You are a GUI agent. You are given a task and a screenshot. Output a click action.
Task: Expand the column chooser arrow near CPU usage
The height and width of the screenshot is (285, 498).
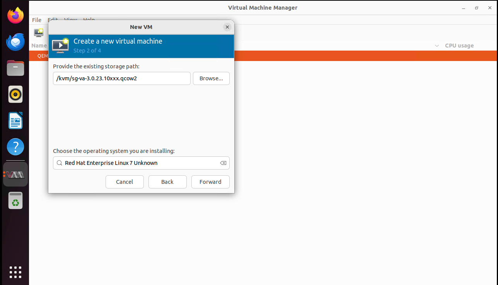[437, 46]
